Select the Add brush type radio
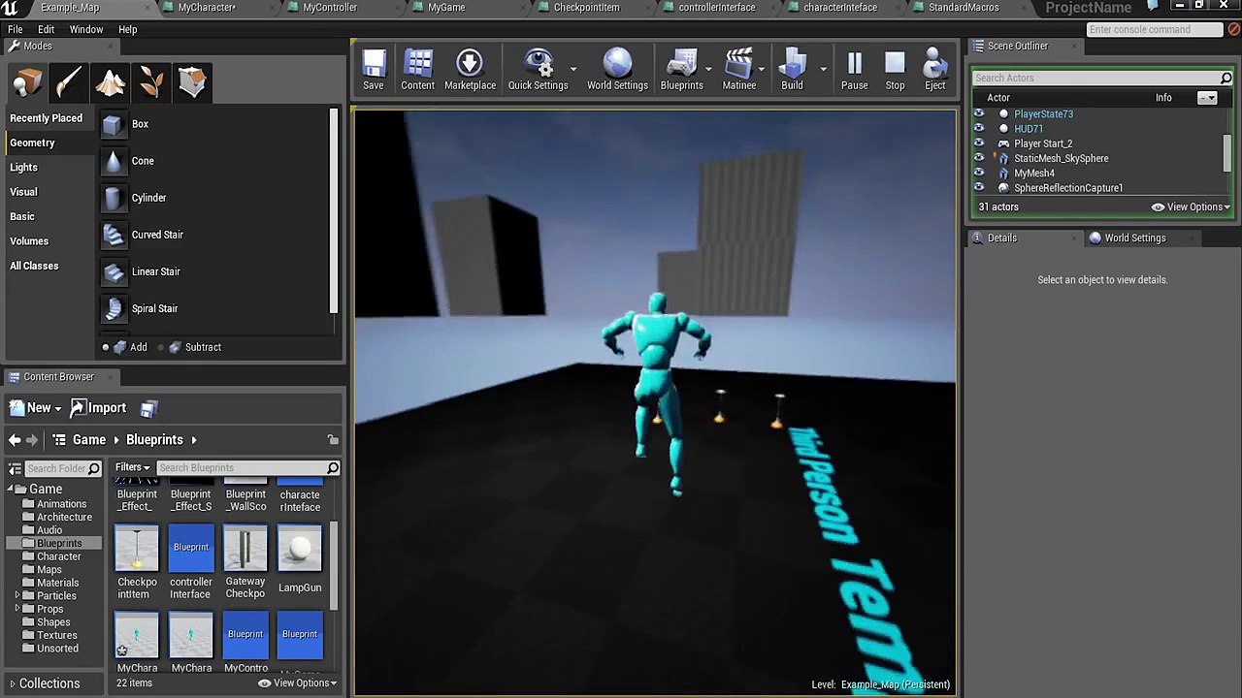The image size is (1242, 698). (106, 347)
